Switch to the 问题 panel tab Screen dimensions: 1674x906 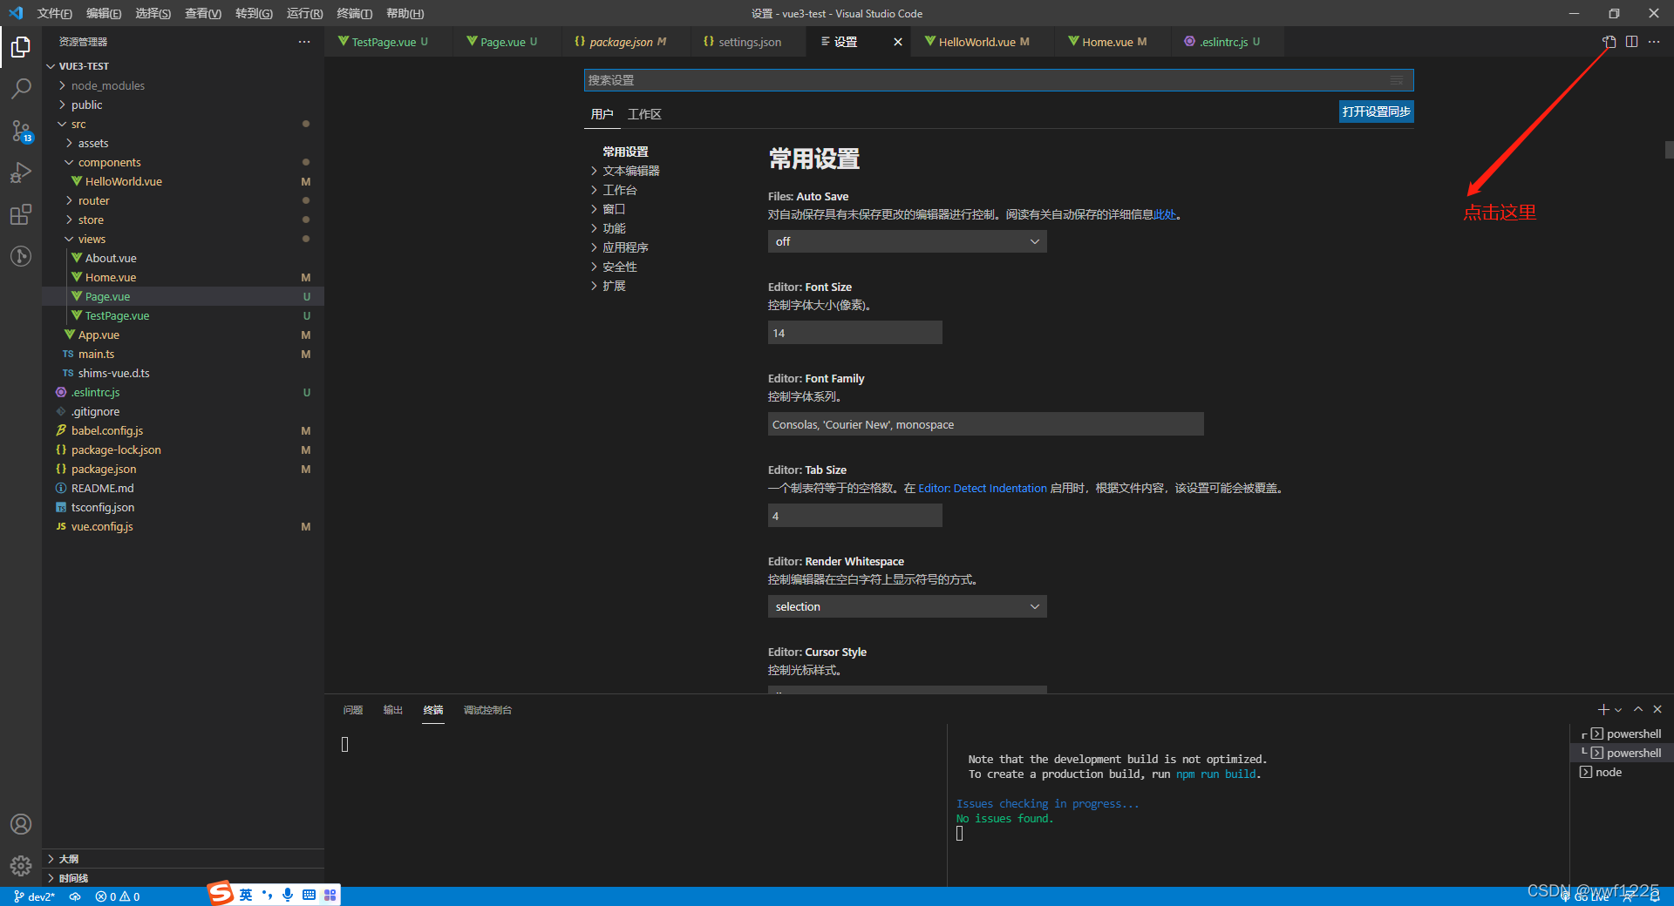point(353,710)
